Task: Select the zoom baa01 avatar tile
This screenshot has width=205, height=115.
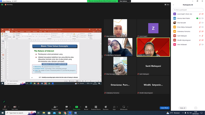Action: pos(153,28)
